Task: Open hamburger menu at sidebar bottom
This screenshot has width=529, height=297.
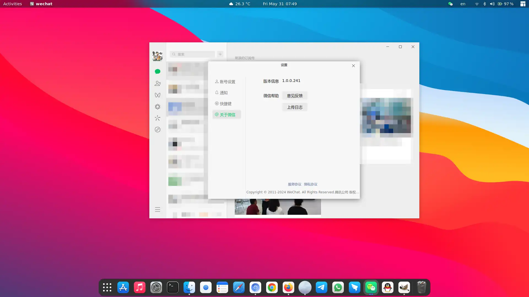Action: pos(158,210)
